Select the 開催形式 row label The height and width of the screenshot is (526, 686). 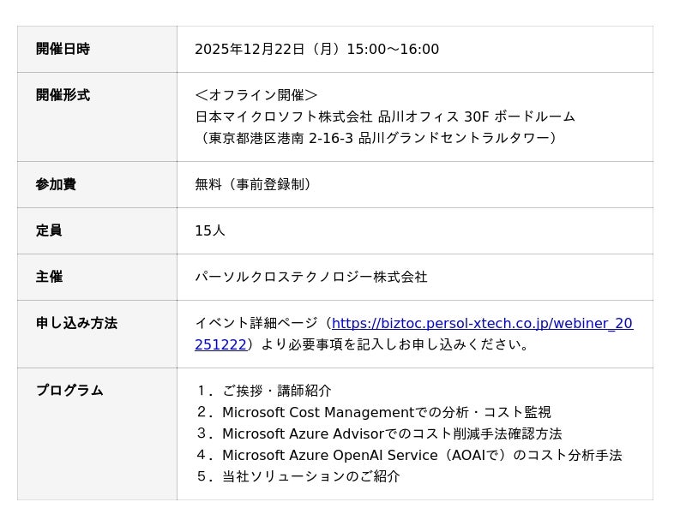[x=63, y=96]
